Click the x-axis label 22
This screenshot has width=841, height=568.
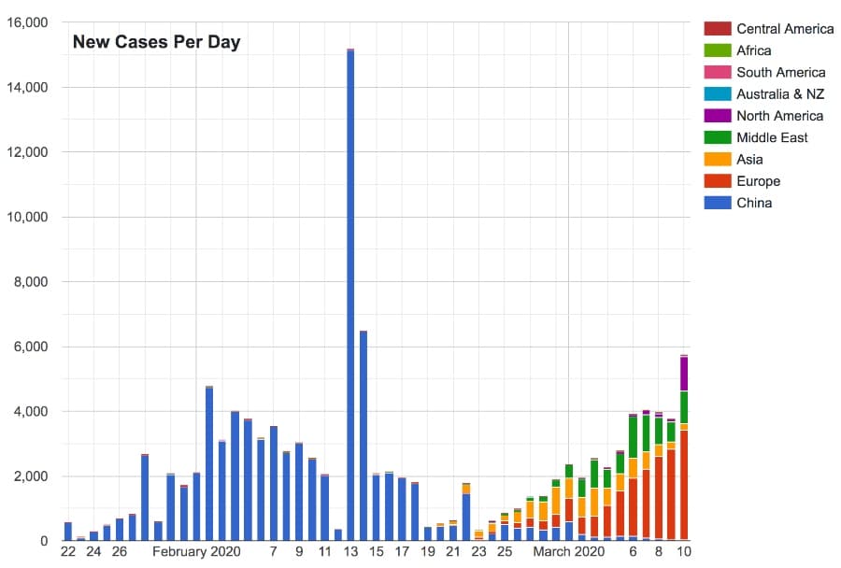pyautogui.click(x=68, y=552)
